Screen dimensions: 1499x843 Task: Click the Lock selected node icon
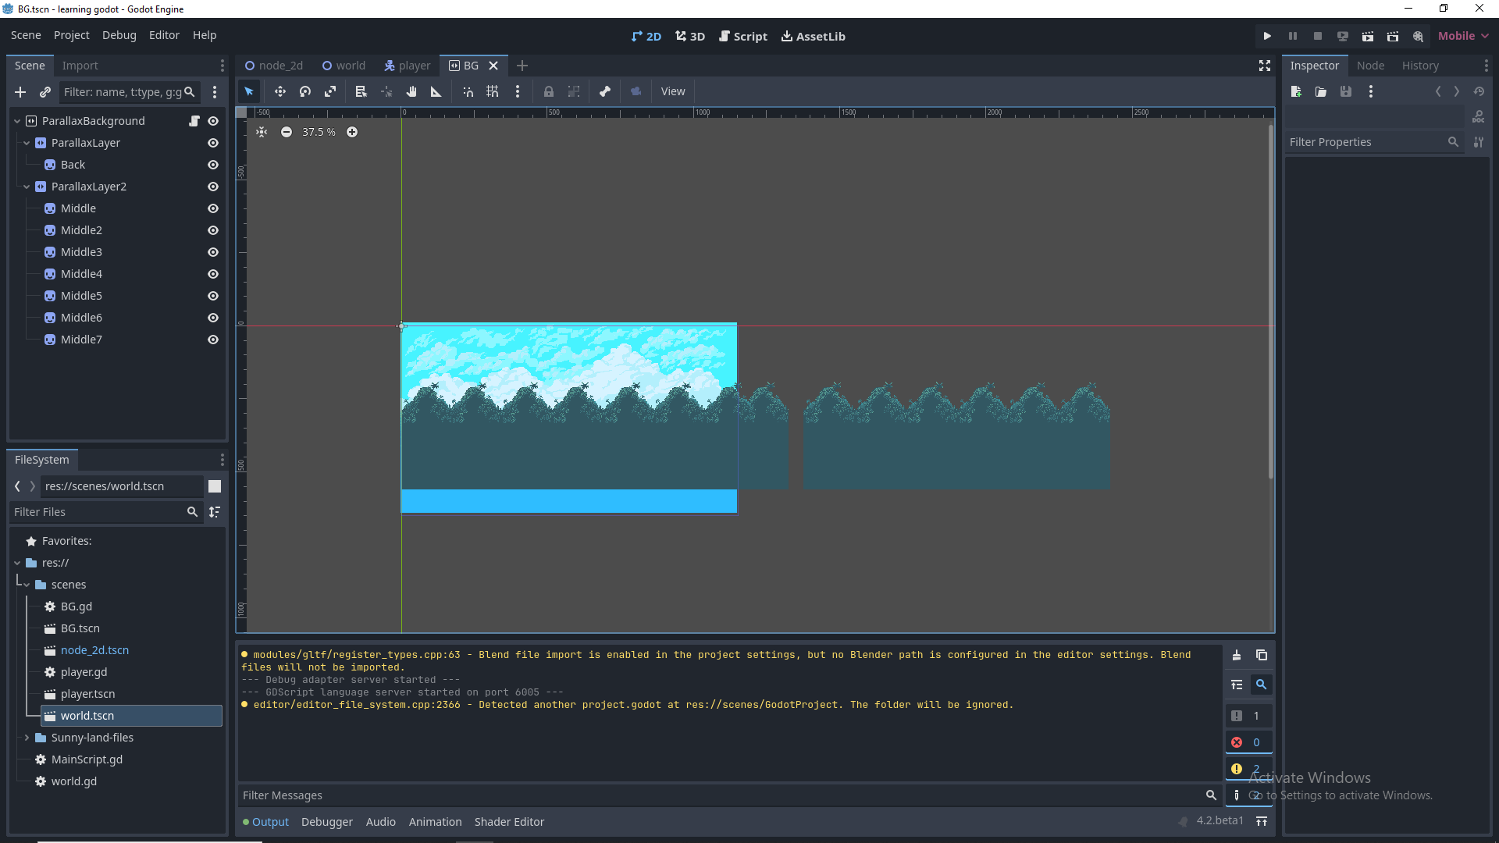click(549, 91)
